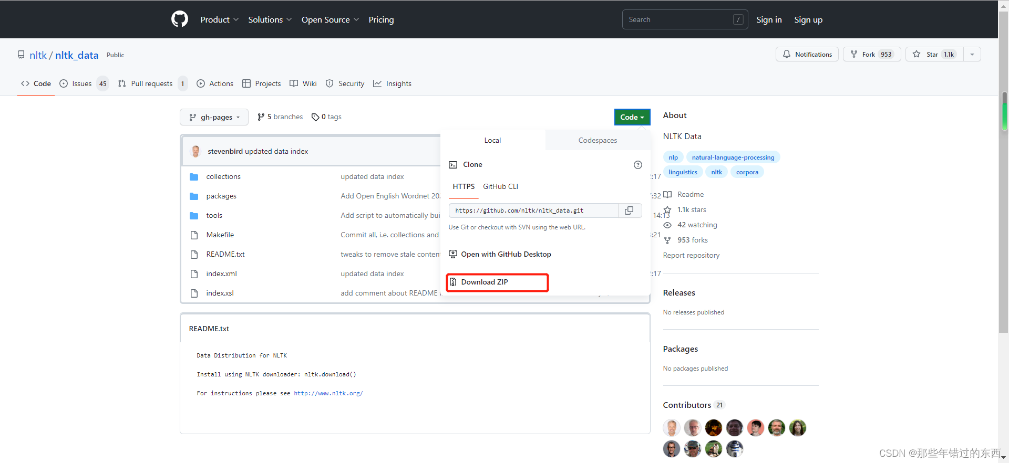The image size is (1009, 463).
Task: Copy the HTTPS clone URL to clipboard
Action: [x=629, y=211]
